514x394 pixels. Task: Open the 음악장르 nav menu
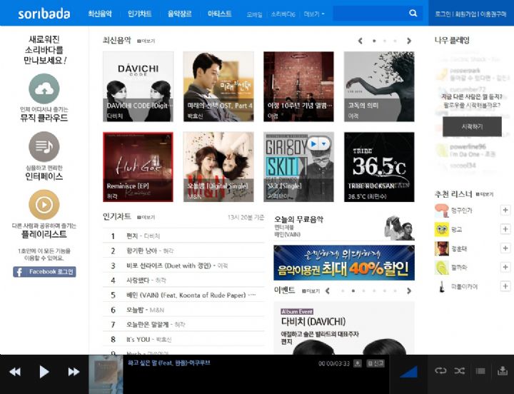tap(180, 14)
